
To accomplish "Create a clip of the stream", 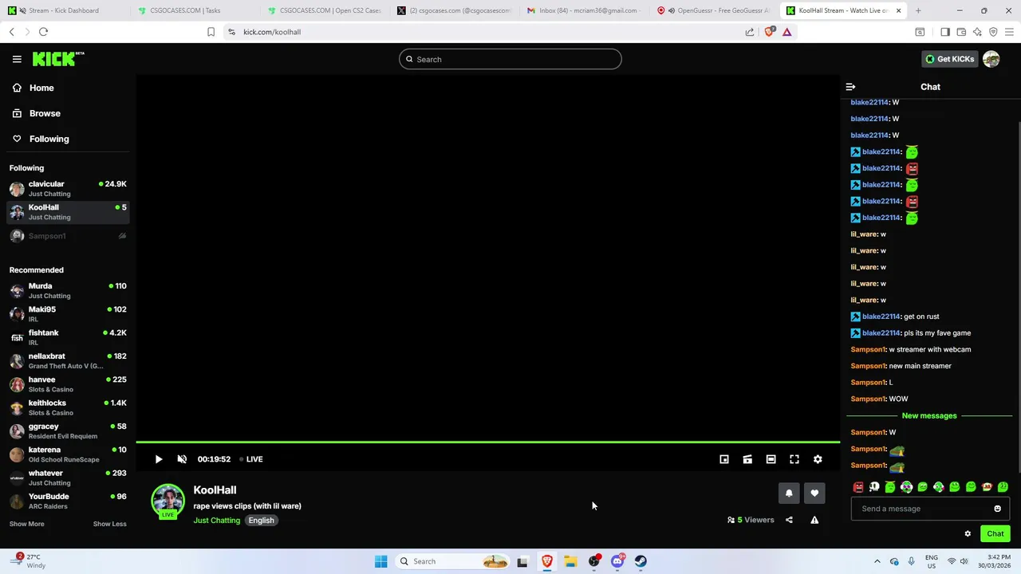I will (747, 459).
